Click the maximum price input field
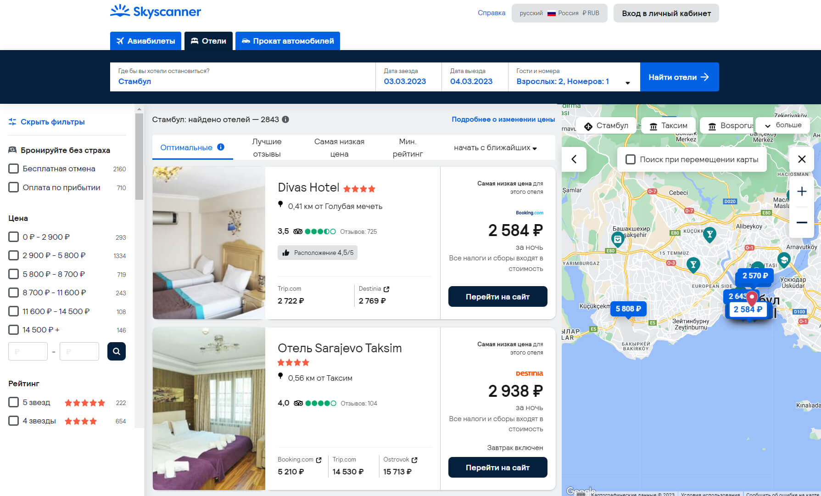This screenshot has height=496, width=821. [x=79, y=351]
